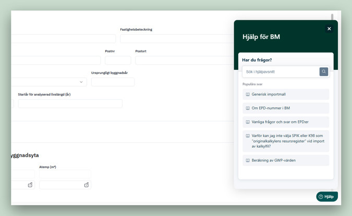Focus the Sök i hjälpavsnitt search field
The width and height of the screenshot is (352, 216).
[281, 72]
